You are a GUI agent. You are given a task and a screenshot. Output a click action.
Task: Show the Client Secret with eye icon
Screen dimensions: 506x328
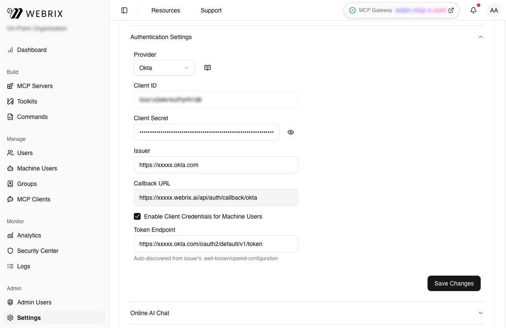[290, 132]
